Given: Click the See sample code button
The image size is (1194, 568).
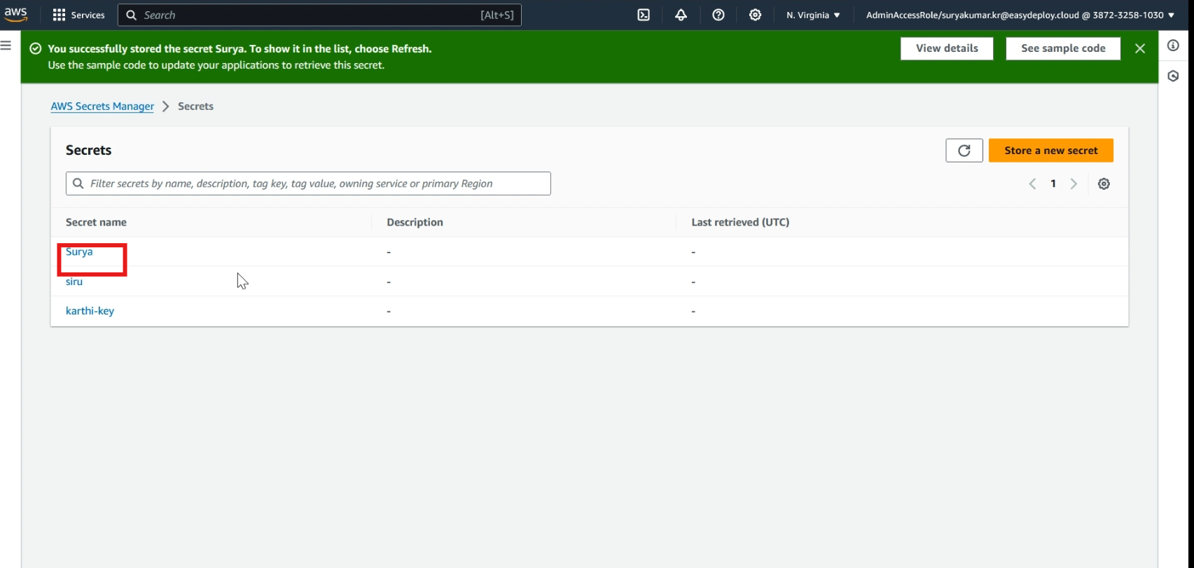Looking at the screenshot, I should pos(1063,48).
